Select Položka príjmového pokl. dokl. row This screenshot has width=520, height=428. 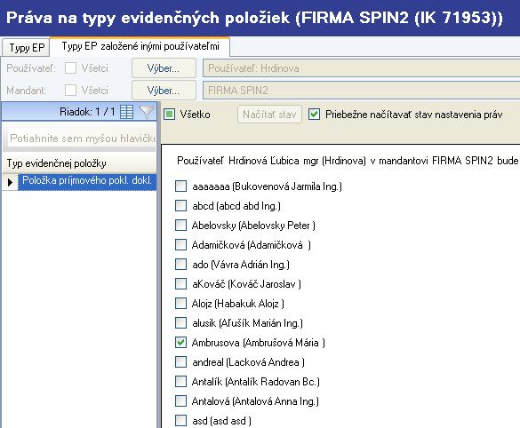coord(87,181)
